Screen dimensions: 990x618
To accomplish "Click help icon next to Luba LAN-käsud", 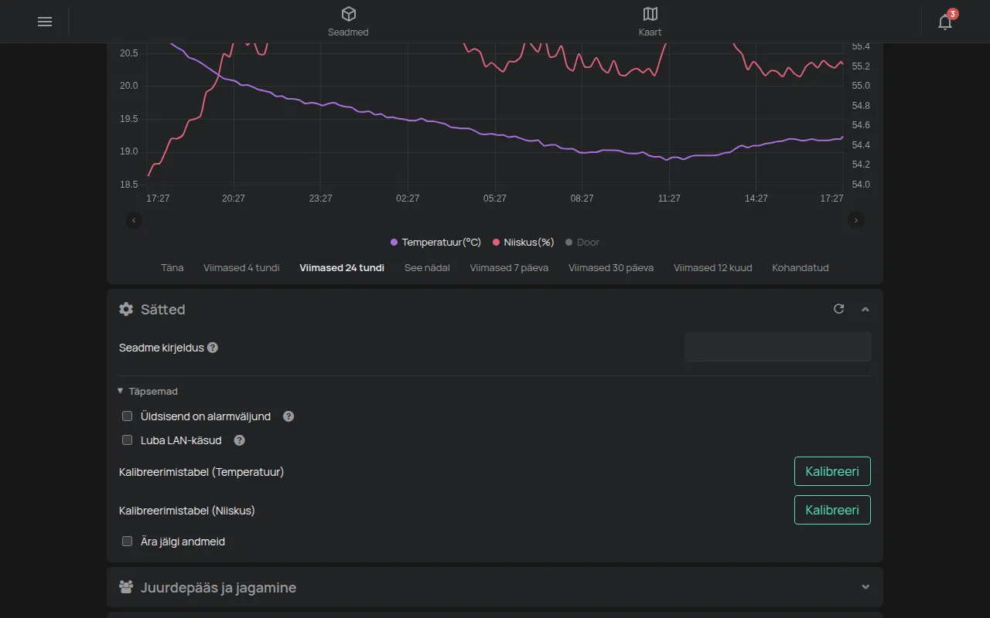I will point(240,440).
